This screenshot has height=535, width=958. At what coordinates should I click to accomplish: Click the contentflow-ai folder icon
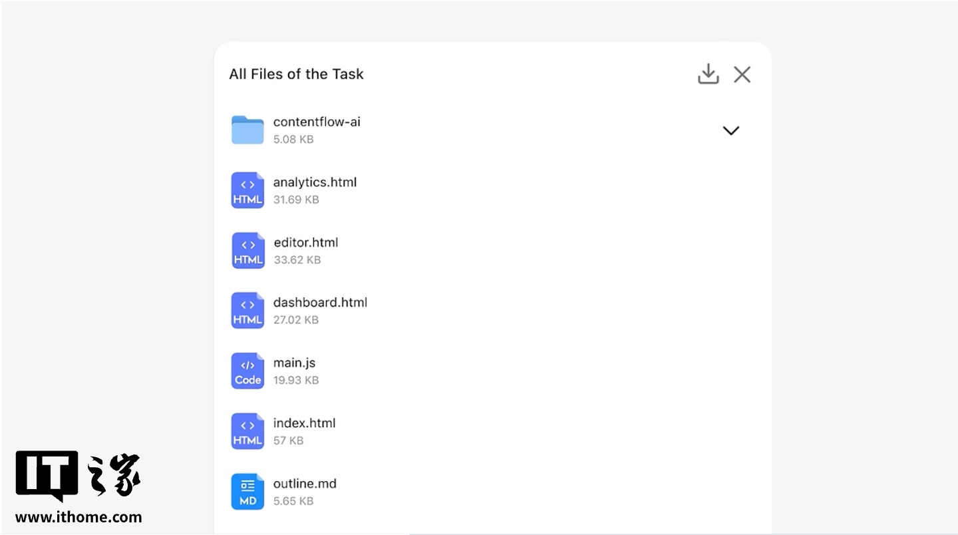pos(247,130)
